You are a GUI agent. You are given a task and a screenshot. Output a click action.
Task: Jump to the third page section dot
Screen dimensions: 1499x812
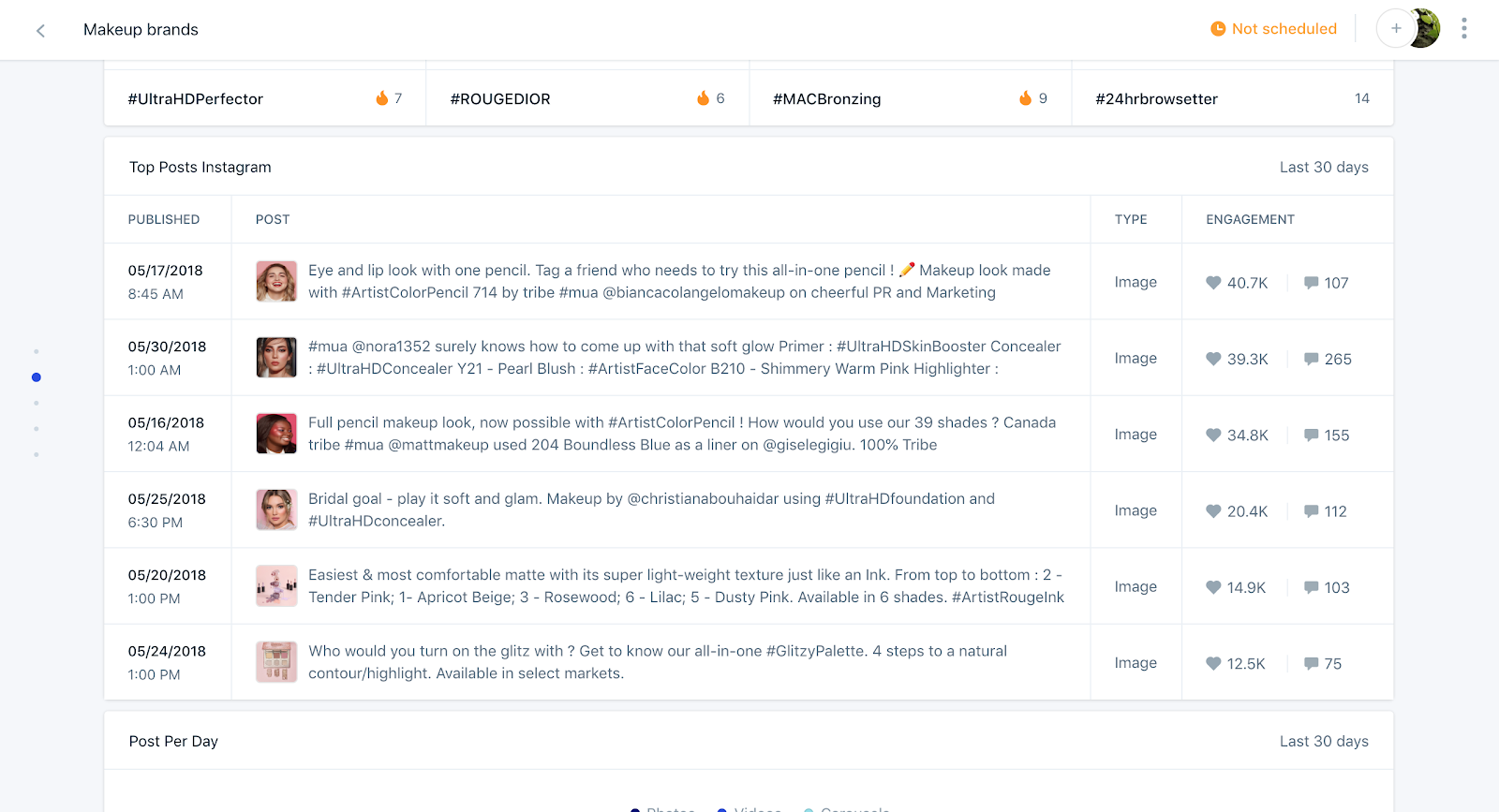[37, 403]
